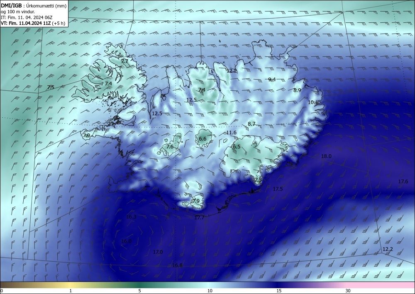The height and width of the screenshot is (294, 415).
Task: Click the 17.7 value at the south coast
Action: (199, 217)
